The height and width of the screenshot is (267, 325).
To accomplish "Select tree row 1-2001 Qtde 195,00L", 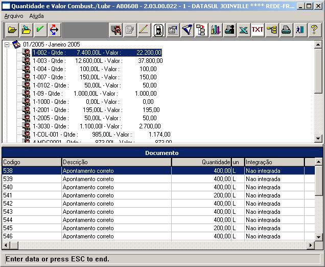I will click(x=96, y=110).
